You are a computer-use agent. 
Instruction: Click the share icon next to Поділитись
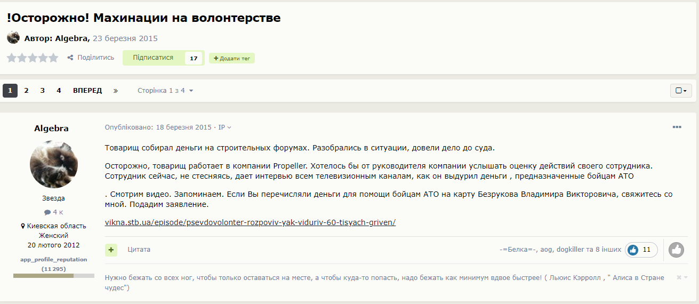70,58
